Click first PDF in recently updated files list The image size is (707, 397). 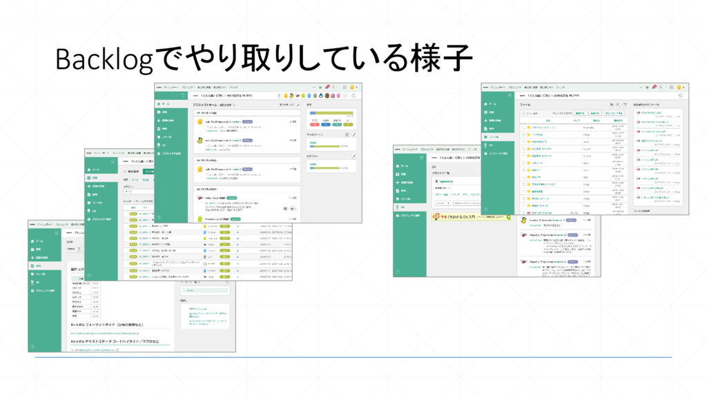pyautogui.click(x=651, y=112)
